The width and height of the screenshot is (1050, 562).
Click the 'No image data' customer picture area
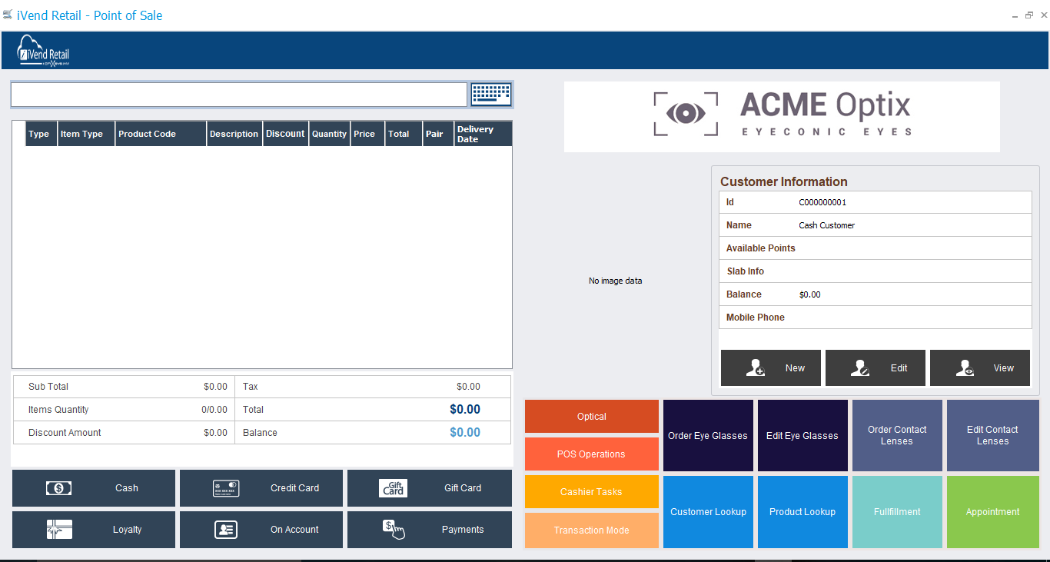click(615, 281)
